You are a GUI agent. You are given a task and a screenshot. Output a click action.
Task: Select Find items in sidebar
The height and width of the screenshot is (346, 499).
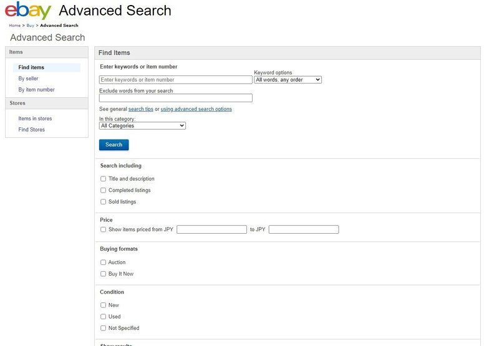tap(46, 67)
